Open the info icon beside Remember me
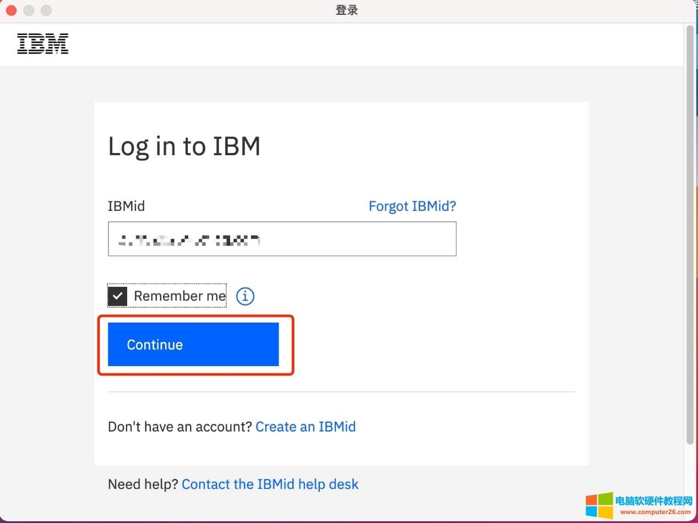 (245, 296)
